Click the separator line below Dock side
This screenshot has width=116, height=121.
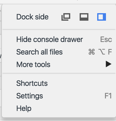[59, 29]
